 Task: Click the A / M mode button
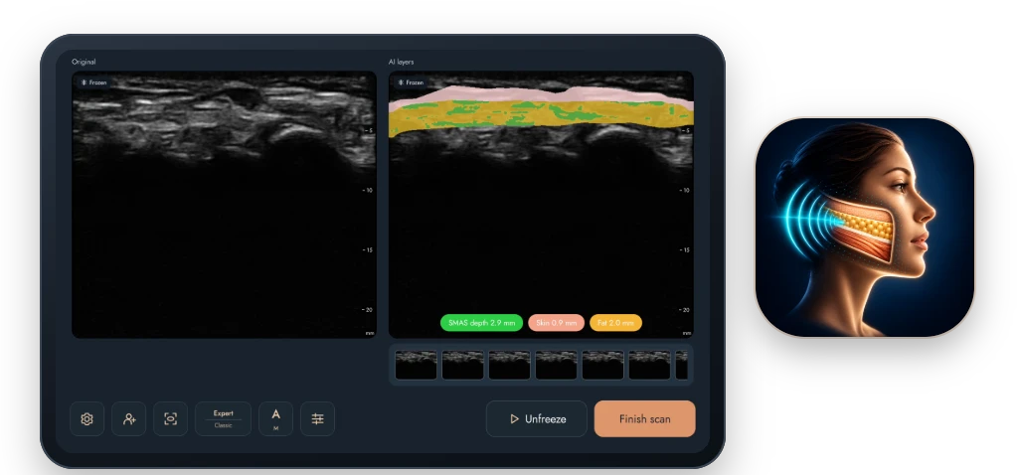tap(276, 419)
